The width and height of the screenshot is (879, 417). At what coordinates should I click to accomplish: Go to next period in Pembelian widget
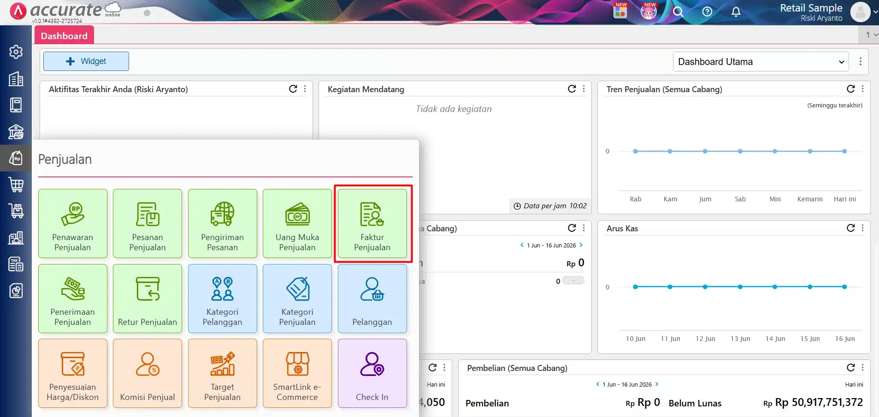(657, 384)
